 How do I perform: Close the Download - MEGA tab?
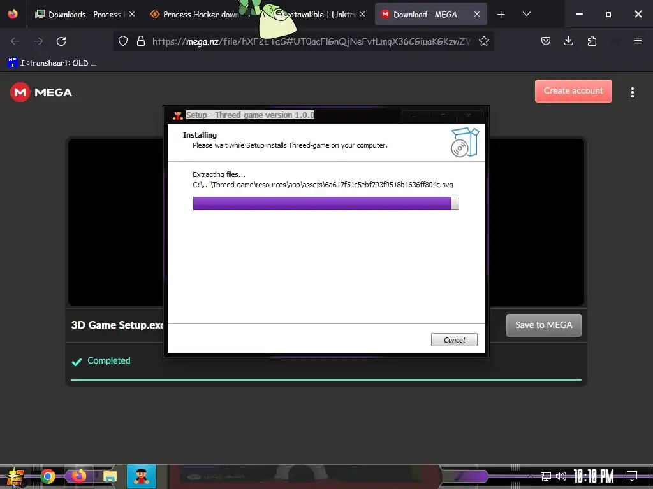point(477,14)
